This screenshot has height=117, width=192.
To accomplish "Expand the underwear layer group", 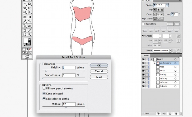I will [155, 63].
